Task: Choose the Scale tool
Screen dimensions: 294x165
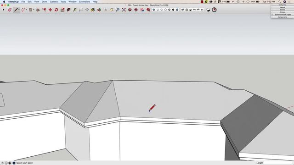Action: (x=62, y=10)
